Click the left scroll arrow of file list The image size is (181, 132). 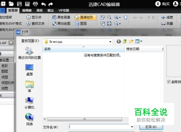click(45, 119)
